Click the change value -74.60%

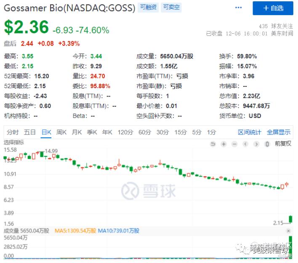click(92, 30)
